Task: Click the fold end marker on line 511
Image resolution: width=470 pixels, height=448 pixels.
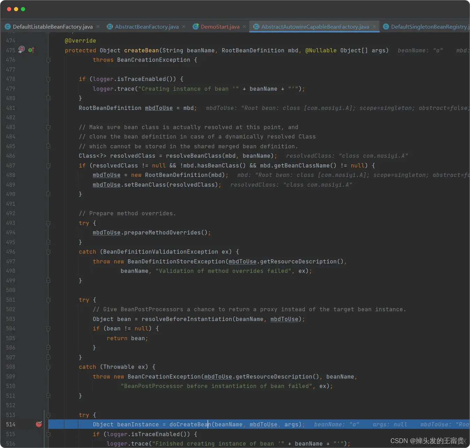Action: (48, 396)
